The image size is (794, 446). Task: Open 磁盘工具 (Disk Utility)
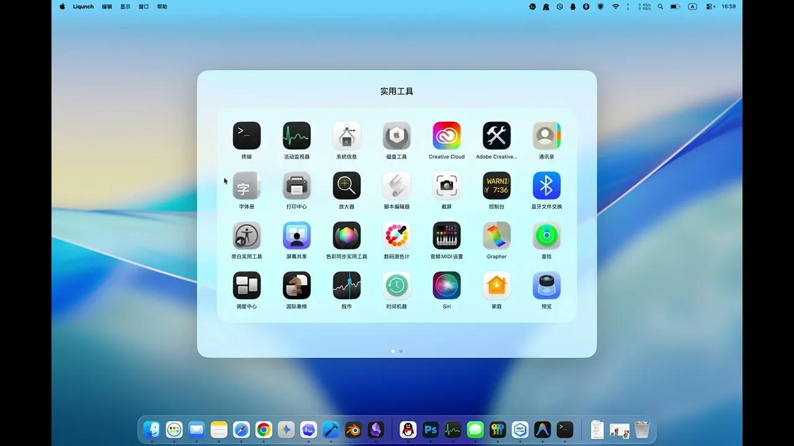[x=396, y=136]
